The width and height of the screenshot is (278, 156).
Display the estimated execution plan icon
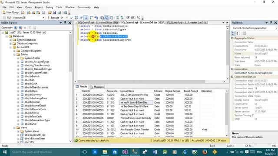click(x=76, y=18)
